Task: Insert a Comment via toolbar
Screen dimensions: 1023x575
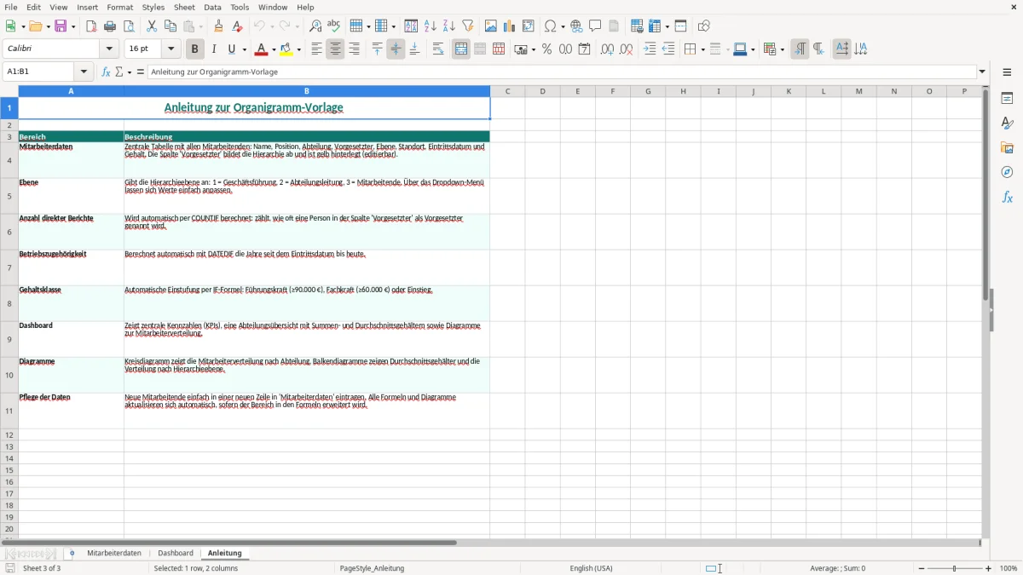Action: pyautogui.click(x=595, y=26)
